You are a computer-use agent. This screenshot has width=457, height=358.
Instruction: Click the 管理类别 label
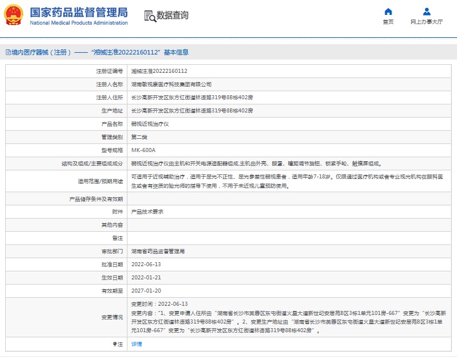coord(112,137)
